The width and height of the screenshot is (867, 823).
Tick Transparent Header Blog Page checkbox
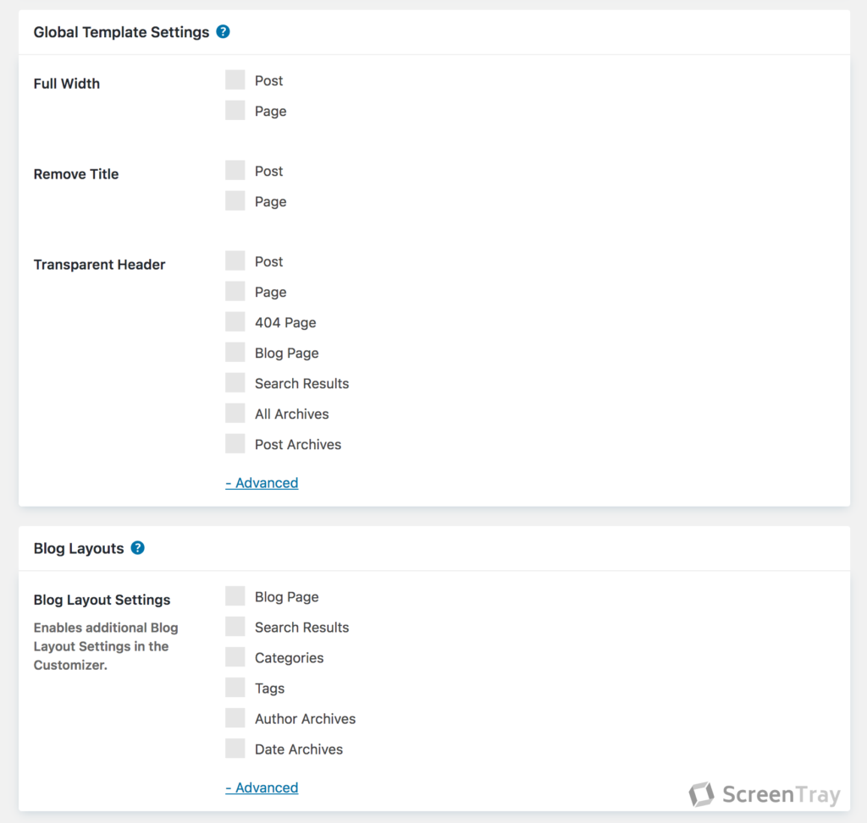pos(235,352)
